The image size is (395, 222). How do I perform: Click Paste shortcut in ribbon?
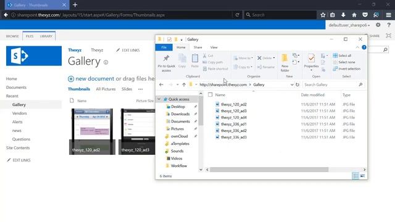(215, 68)
